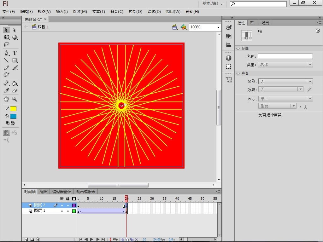Select the Pencil tool
The height and width of the screenshot is (242, 323).
(x=6, y=68)
